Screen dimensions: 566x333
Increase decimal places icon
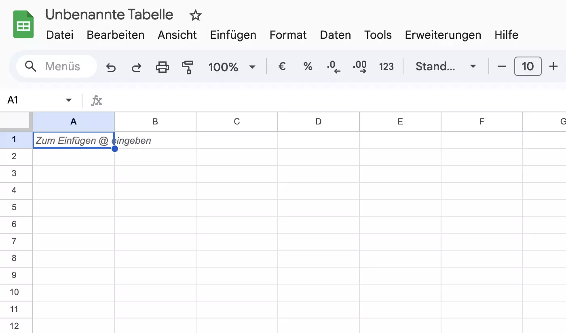[x=360, y=67]
